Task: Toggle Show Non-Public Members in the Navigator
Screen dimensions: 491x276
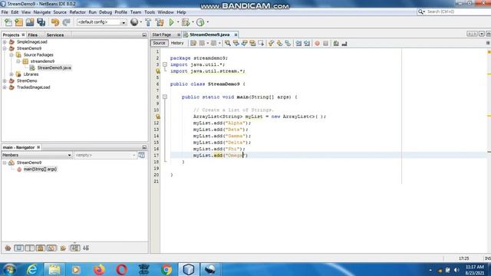Action: pos(41,248)
